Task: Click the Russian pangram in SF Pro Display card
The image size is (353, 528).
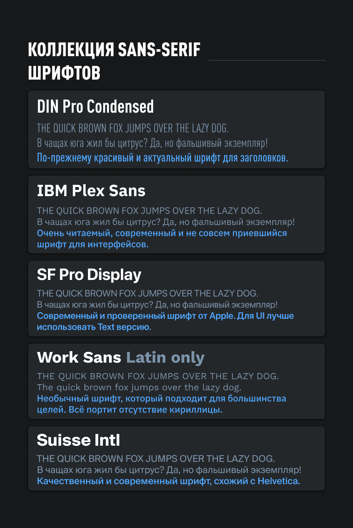Action: [x=157, y=305]
